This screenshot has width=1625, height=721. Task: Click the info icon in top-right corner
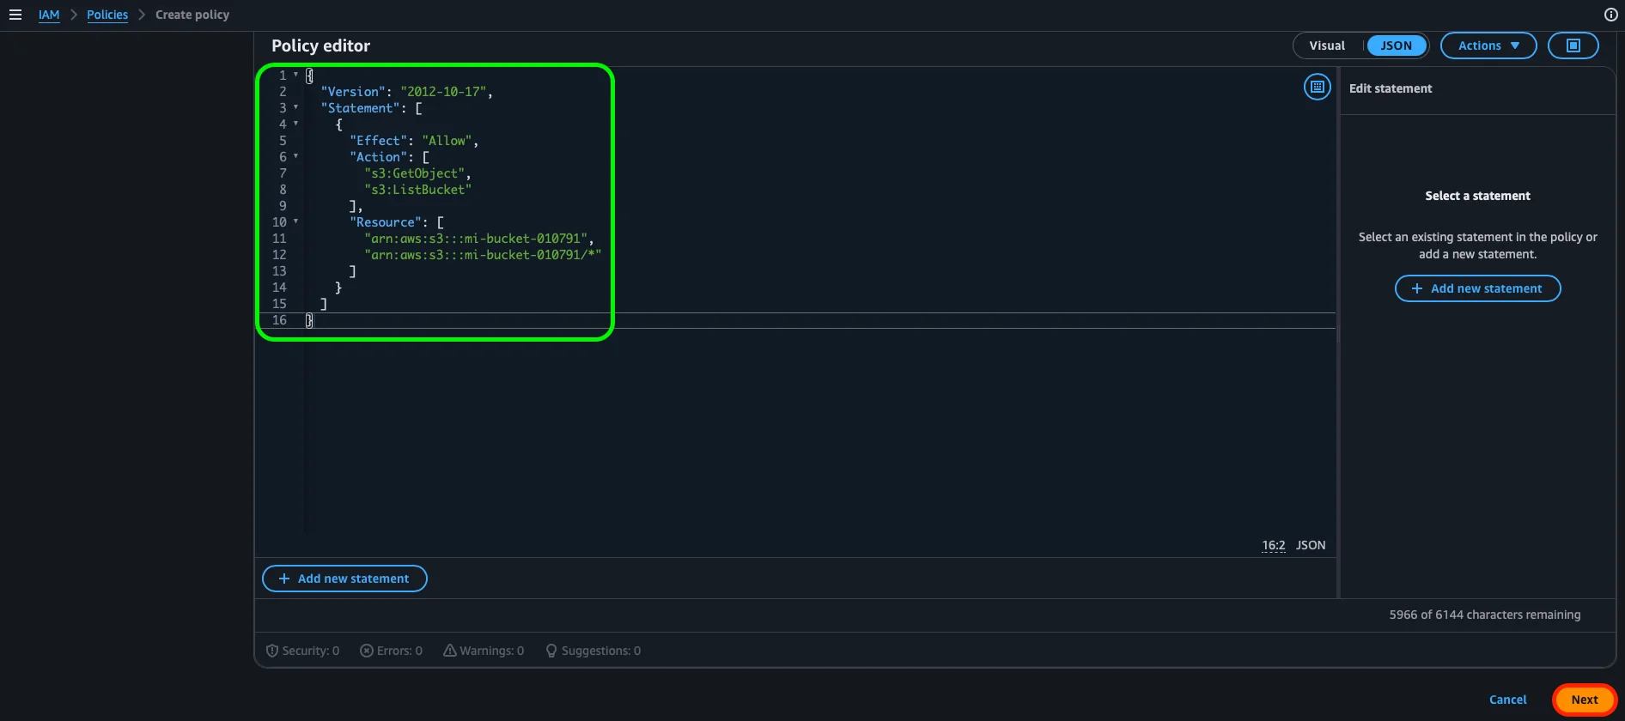1611,15
